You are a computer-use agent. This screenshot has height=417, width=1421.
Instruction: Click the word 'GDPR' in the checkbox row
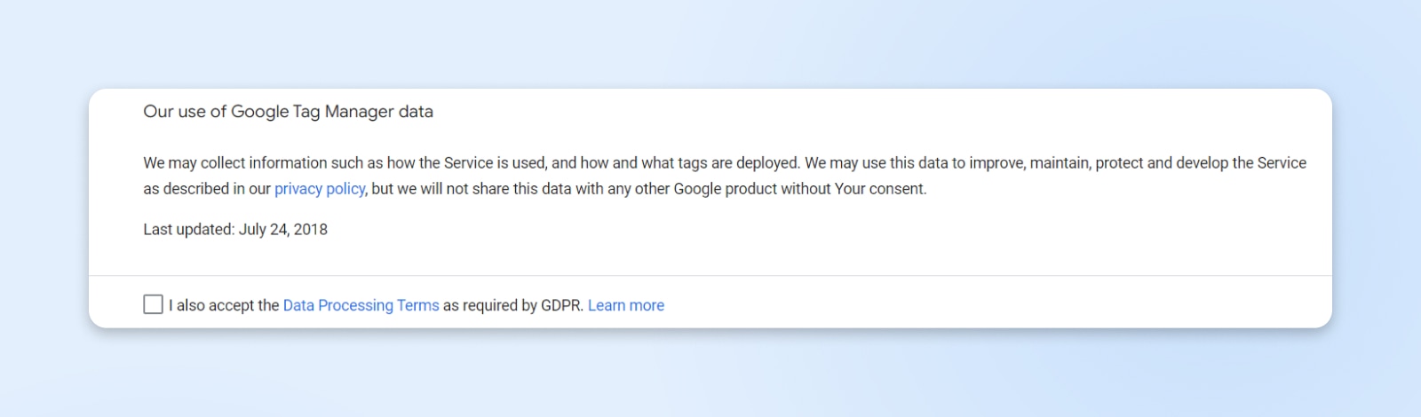(x=560, y=305)
